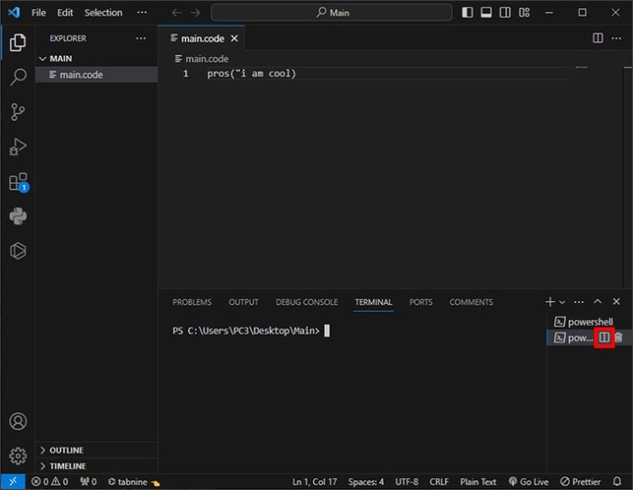Open notifications bell icon

pos(616,482)
